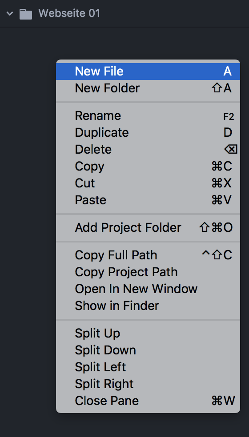Select Show in Finder

click(148, 306)
